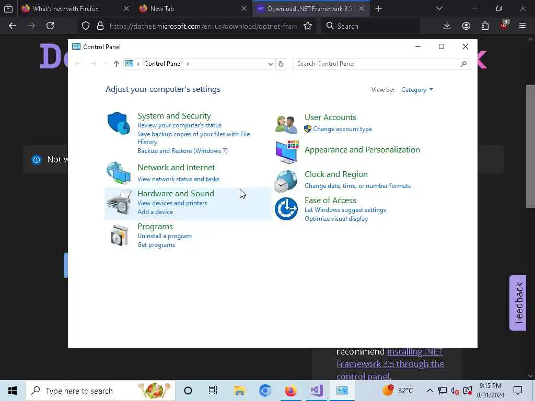Close the New Tab tab
Viewport: 535px width, 401px height.
tap(244, 9)
